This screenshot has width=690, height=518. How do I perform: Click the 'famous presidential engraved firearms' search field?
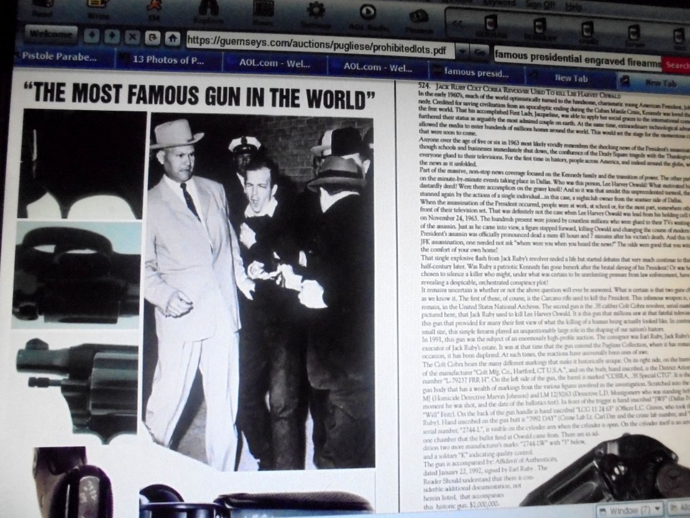click(577, 59)
